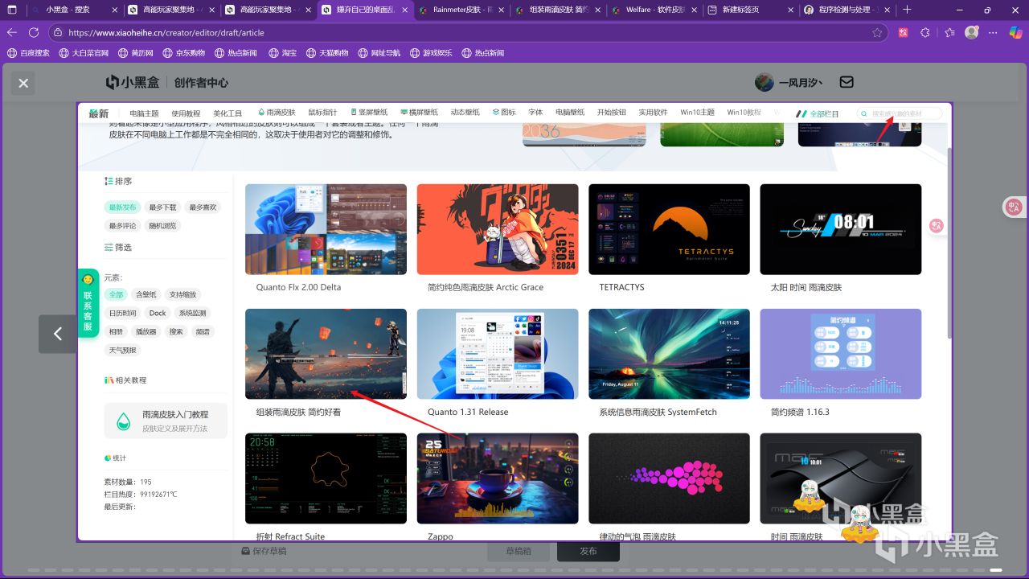Screen dimensions: 1029x579
Task: Go to previous image with left arrow
Action: 57,334
